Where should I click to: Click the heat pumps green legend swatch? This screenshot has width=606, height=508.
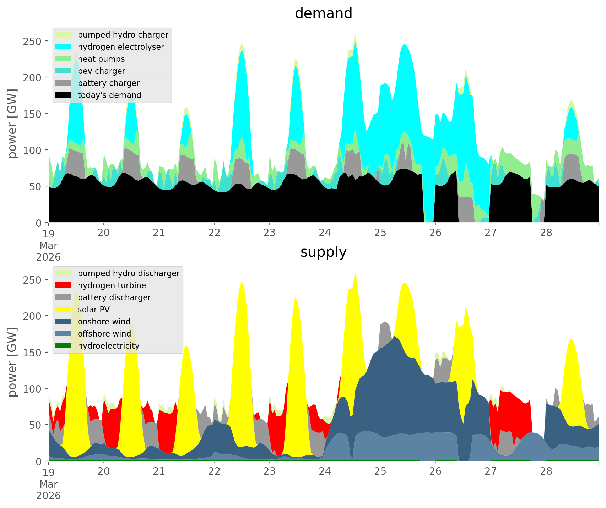[64, 59]
